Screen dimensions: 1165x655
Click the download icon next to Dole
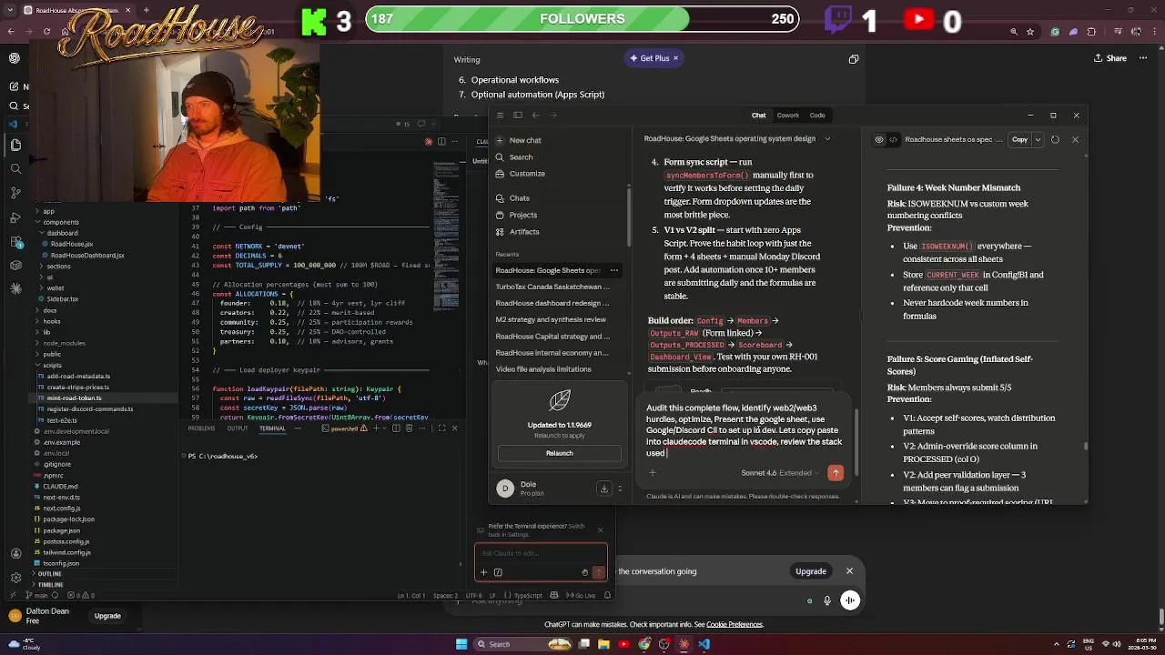point(603,489)
